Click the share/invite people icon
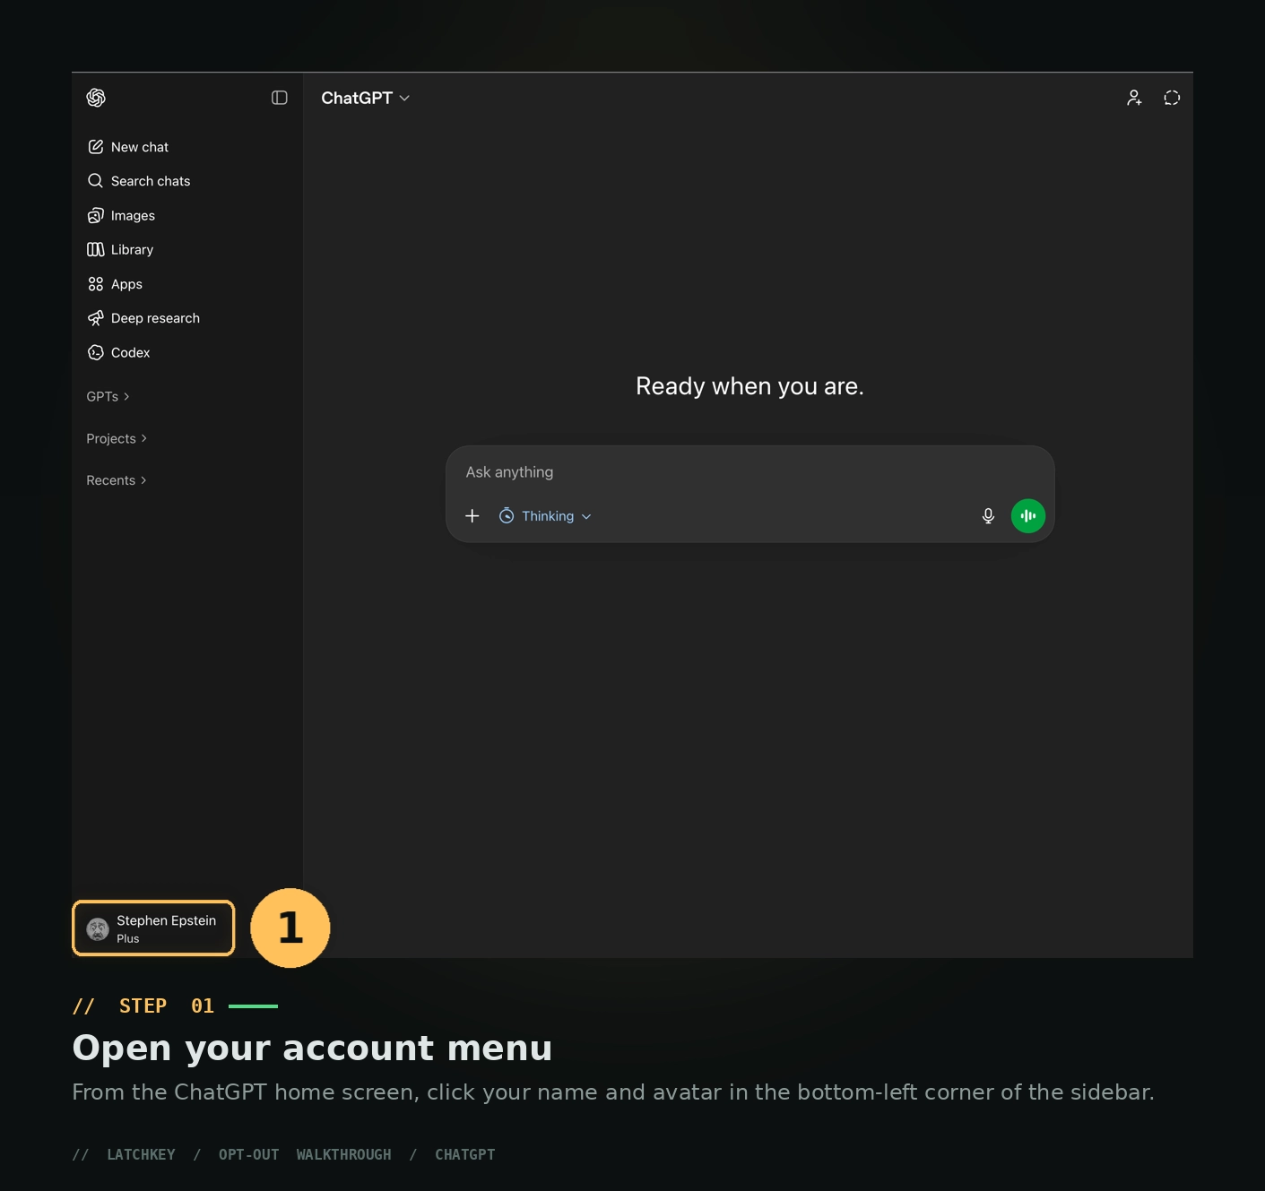Viewport: 1265px width, 1191px height. tap(1134, 98)
